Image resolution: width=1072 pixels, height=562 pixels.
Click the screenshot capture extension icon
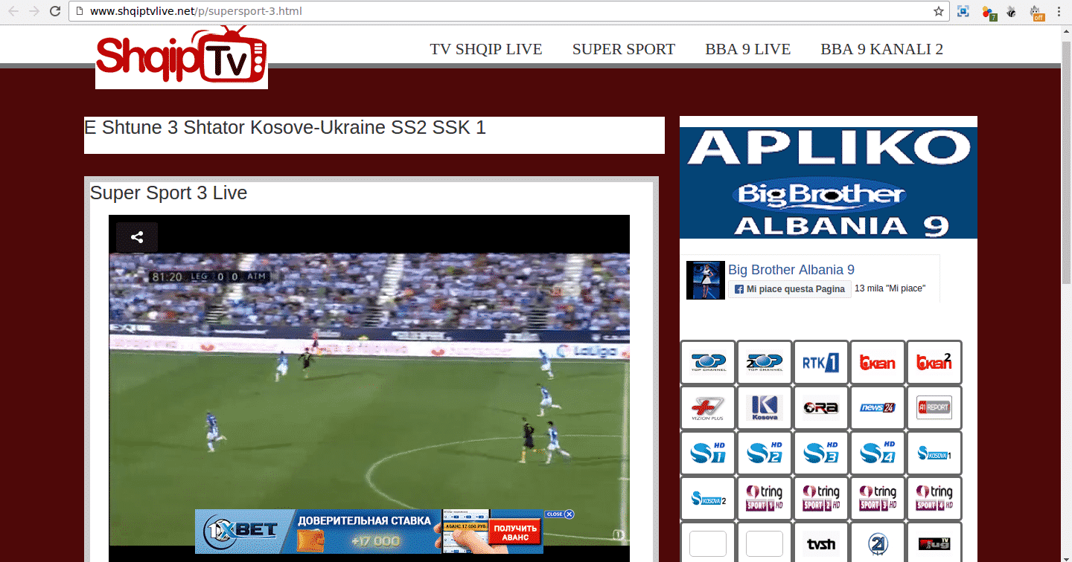click(x=963, y=11)
